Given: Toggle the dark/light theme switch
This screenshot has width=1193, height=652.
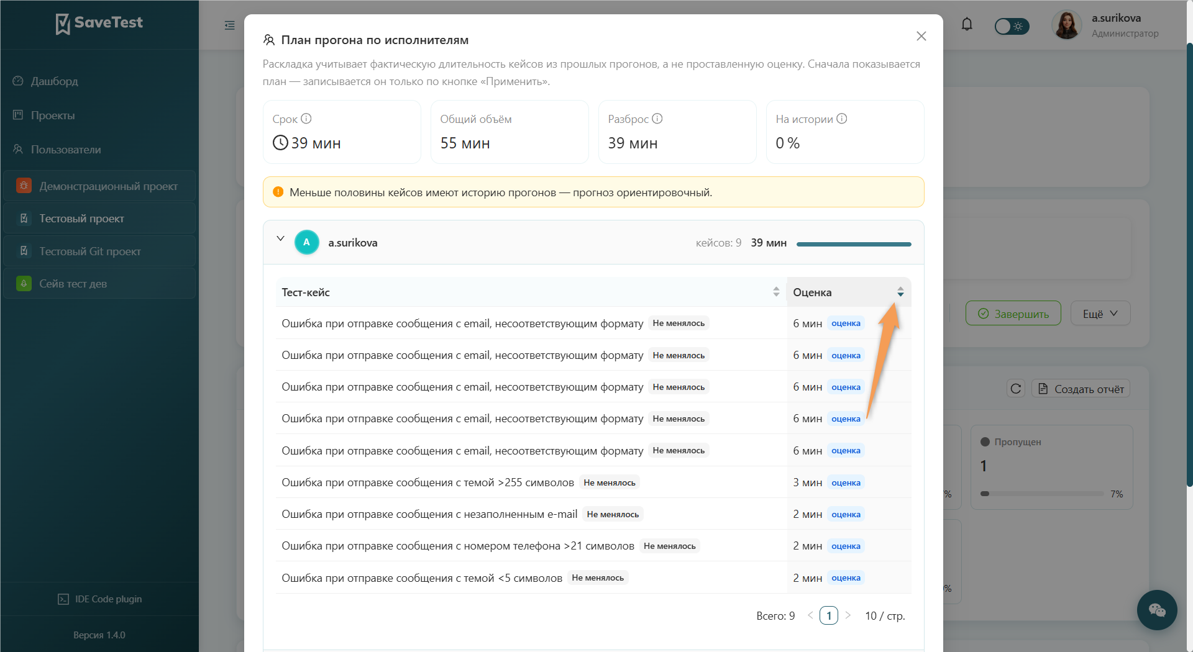Looking at the screenshot, I should [x=1012, y=26].
